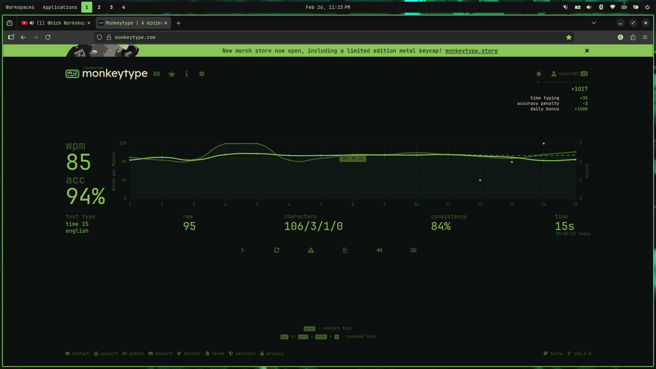
Task: Close the Monkeytype tab
Action: pyautogui.click(x=166, y=23)
